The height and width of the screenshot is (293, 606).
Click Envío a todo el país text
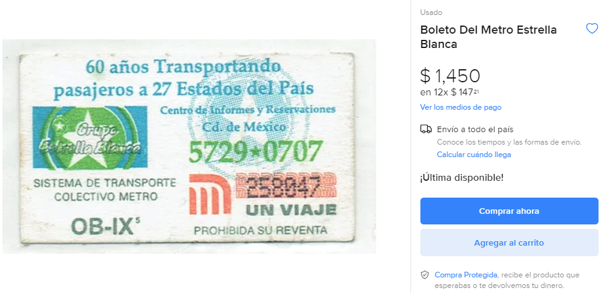point(475,129)
